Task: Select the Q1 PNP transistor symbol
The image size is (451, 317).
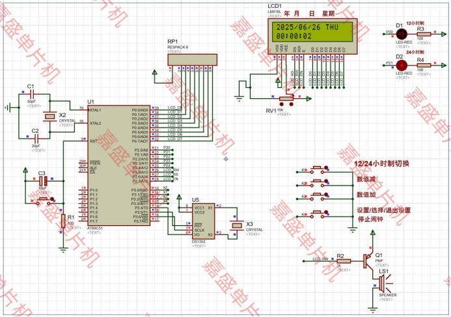Action: click(x=368, y=261)
